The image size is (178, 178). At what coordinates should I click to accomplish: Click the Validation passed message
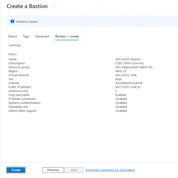click(x=27, y=22)
